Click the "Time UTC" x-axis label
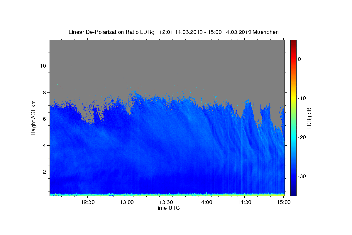Viewport: 352px width, 235px height. [x=167, y=208]
